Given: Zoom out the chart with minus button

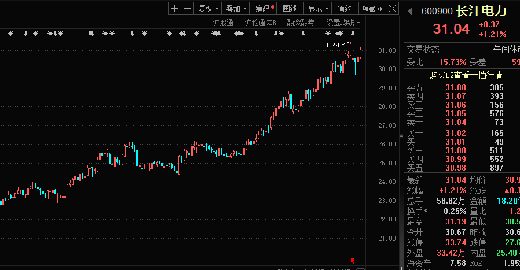Looking at the screenshot, I should (x=188, y=9).
